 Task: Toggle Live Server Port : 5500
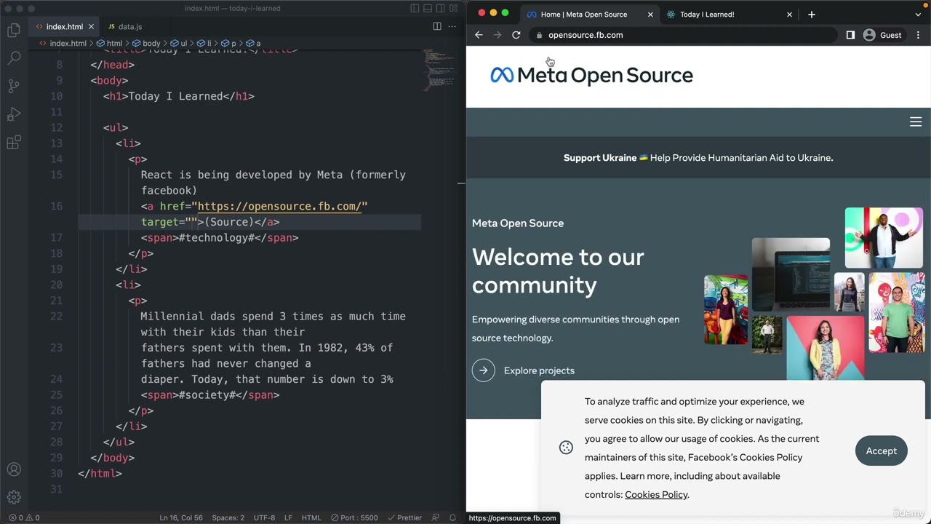[353, 518]
